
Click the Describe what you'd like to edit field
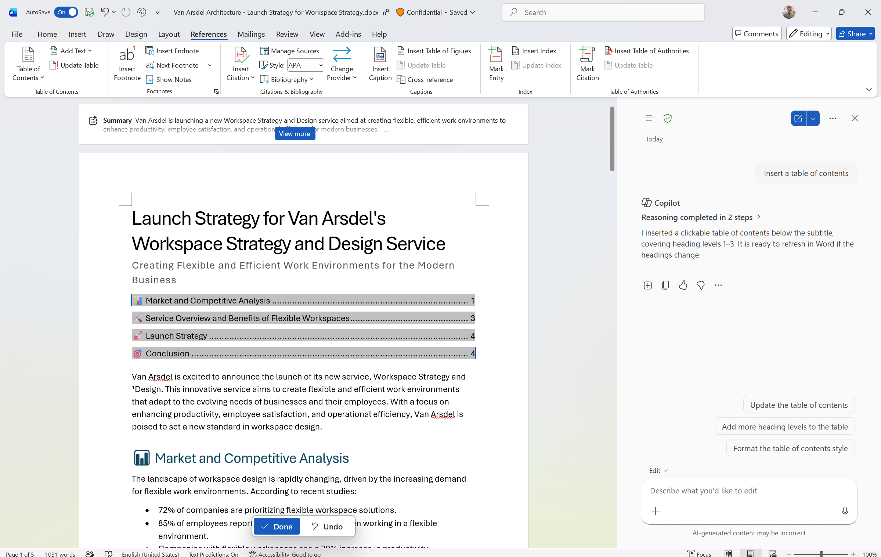click(x=749, y=491)
